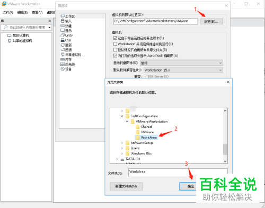Toggle 记住不同会话的已打开选项卡 checkbox
The height and width of the screenshot is (208, 265).
(x=115, y=38)
